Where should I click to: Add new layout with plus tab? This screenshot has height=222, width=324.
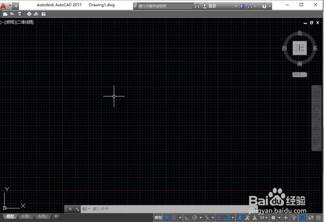tap(56, 216)
